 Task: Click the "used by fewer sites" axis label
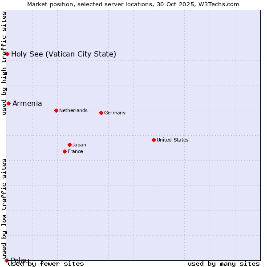tap(46, 263)
